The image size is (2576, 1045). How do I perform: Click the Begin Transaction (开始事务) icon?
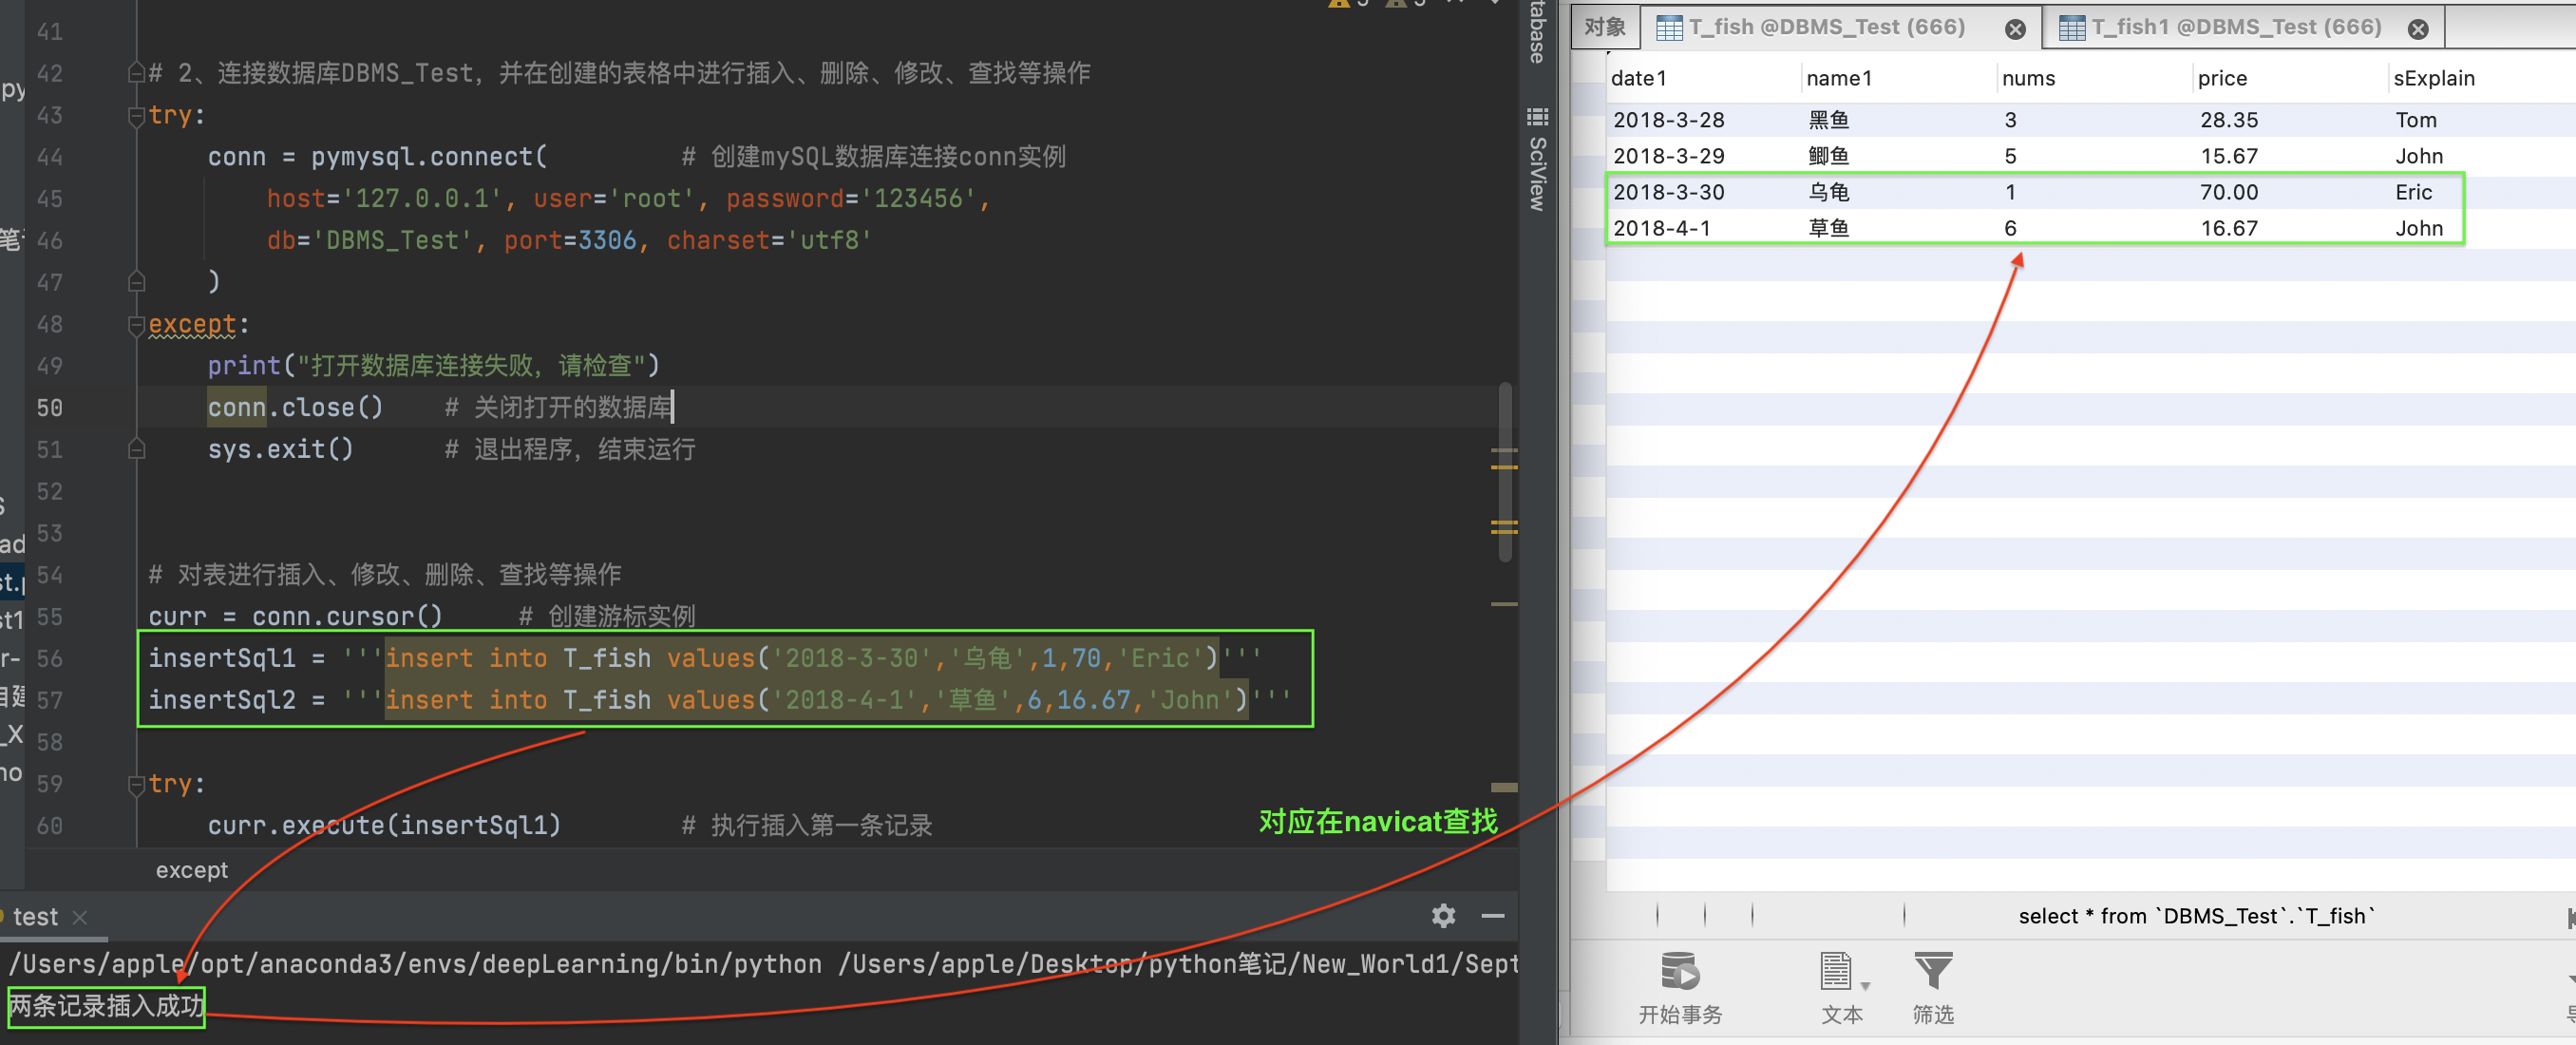(x=1679, y=972)
